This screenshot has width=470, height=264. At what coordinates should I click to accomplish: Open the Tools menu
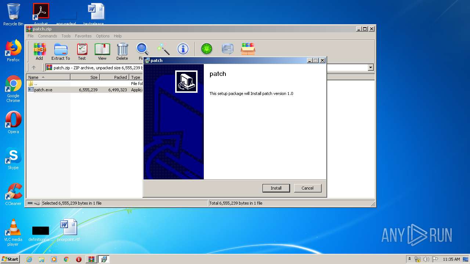point(66,36)
